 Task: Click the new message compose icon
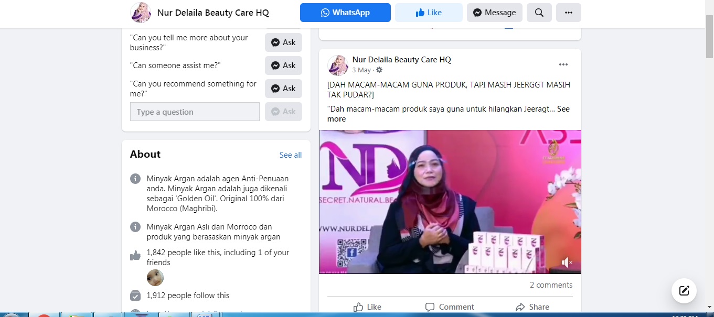click(684, 291)
